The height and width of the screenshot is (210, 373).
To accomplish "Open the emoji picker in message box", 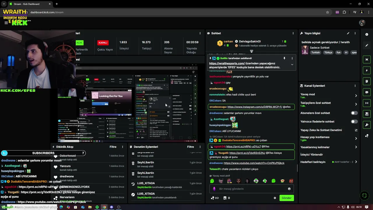I will coord(289,189).
